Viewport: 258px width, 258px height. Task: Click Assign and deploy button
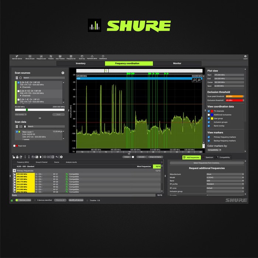coord(155,157)
